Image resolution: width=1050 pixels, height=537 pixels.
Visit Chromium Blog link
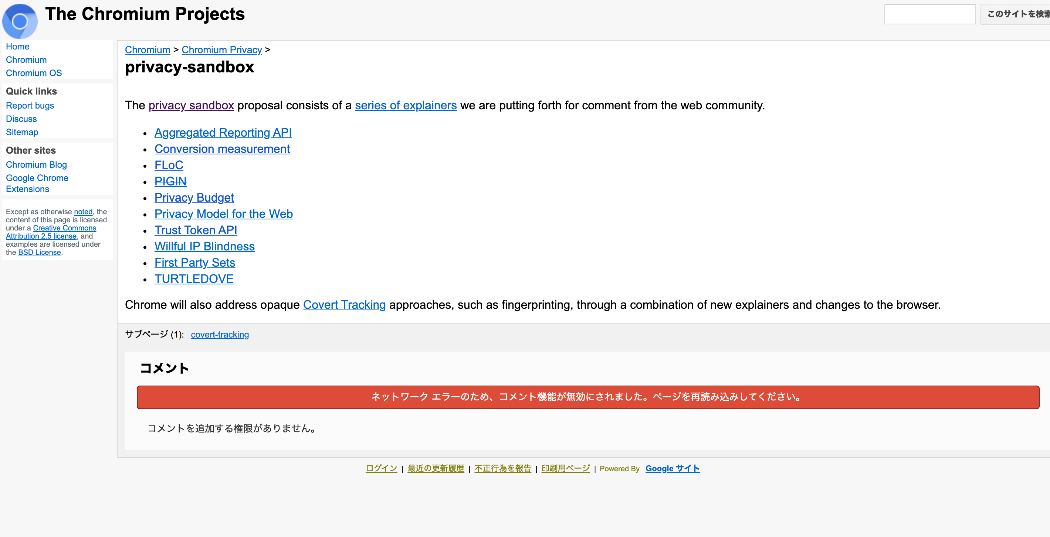pyautogui.click(x=36, y=164)
